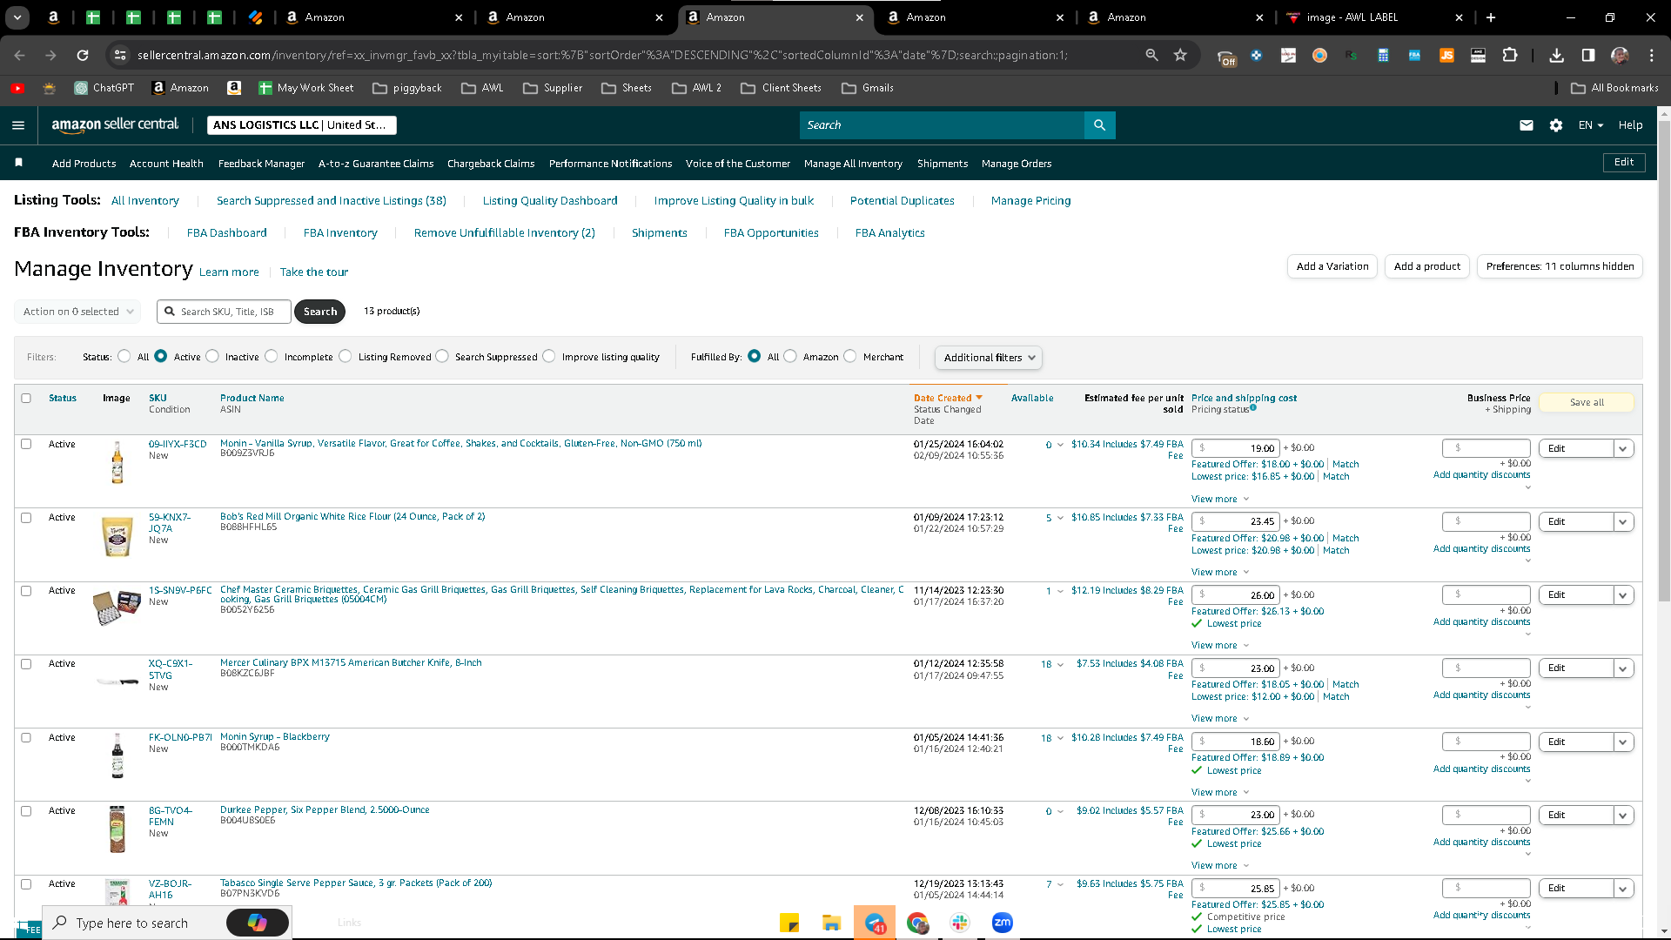Open Account Health in the navigation bar
The image size is (1671, 940).
(166, 164)
